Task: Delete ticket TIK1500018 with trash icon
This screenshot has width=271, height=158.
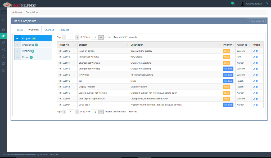Action: pyautogui.click(x=257, y=57)
